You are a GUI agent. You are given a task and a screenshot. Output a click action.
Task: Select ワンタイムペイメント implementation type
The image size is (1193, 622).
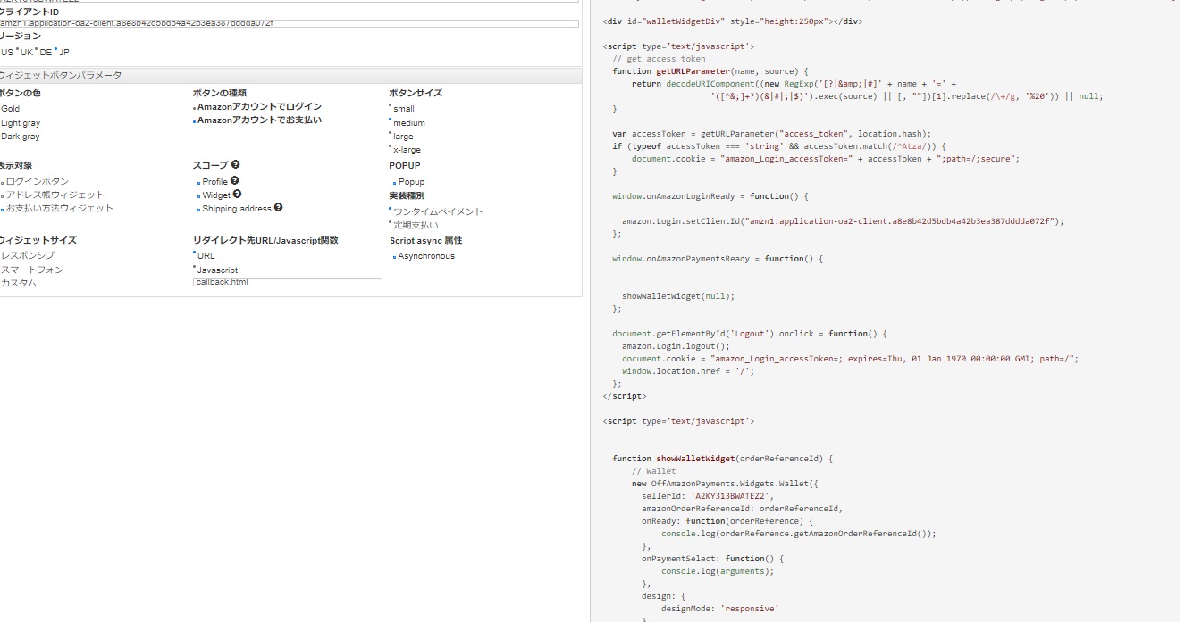pyautogui.click(x=436, y=212)
